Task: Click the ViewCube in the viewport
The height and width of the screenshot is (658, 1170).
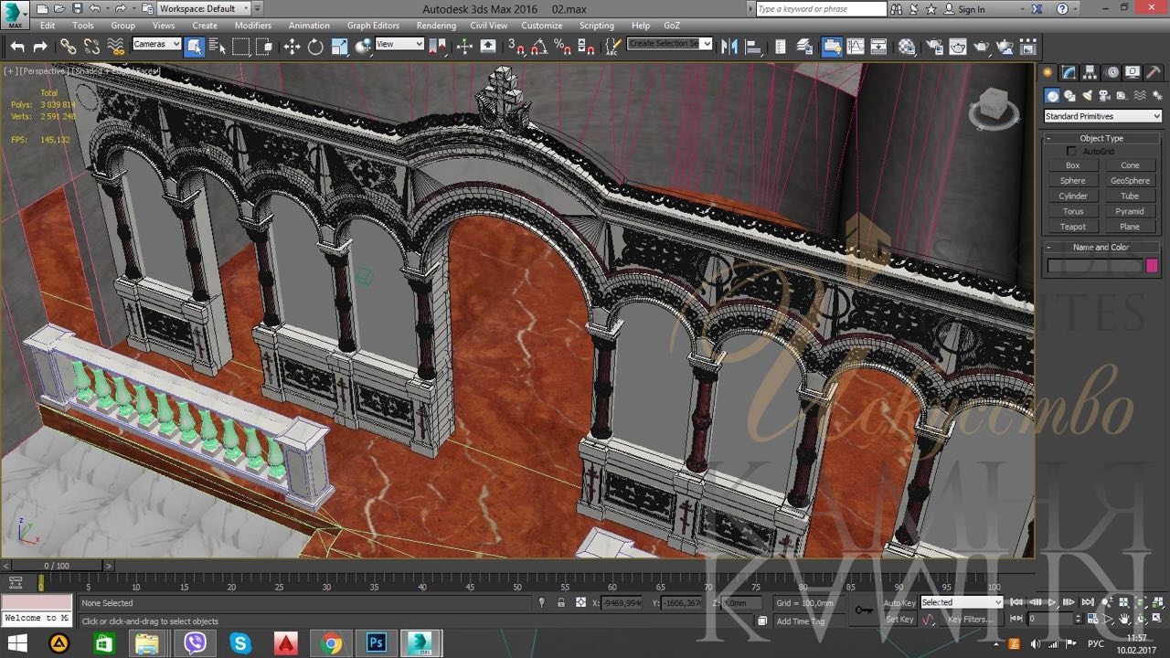Action: coord(994,107)
